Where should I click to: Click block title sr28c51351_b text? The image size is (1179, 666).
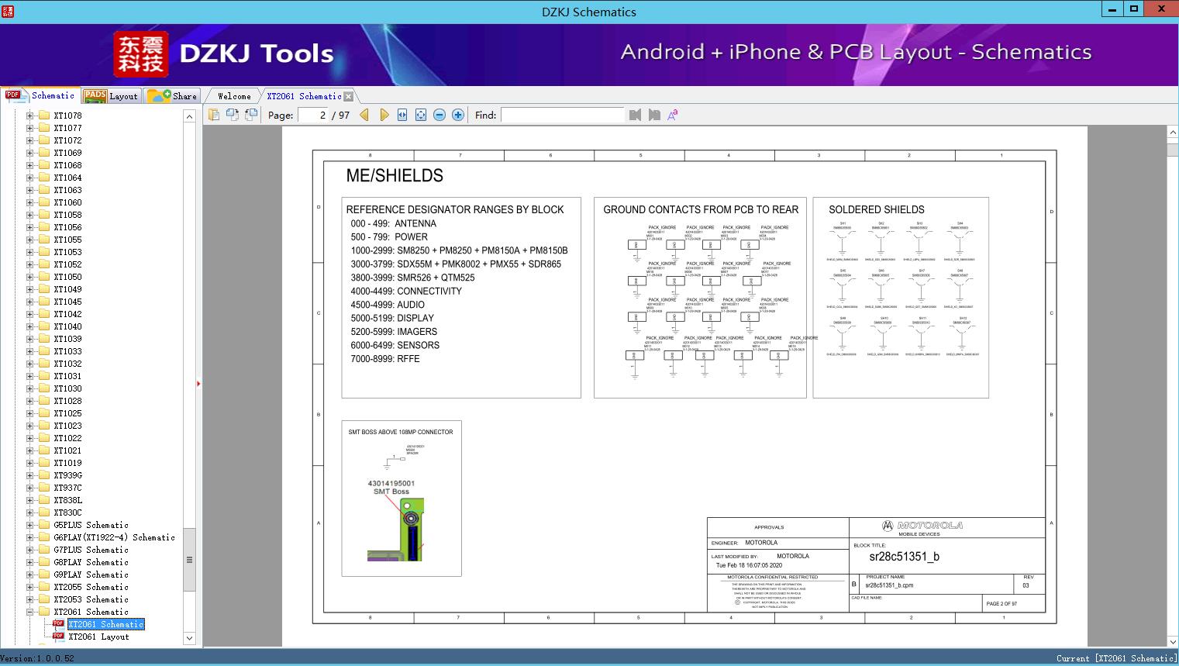point(904,557)
